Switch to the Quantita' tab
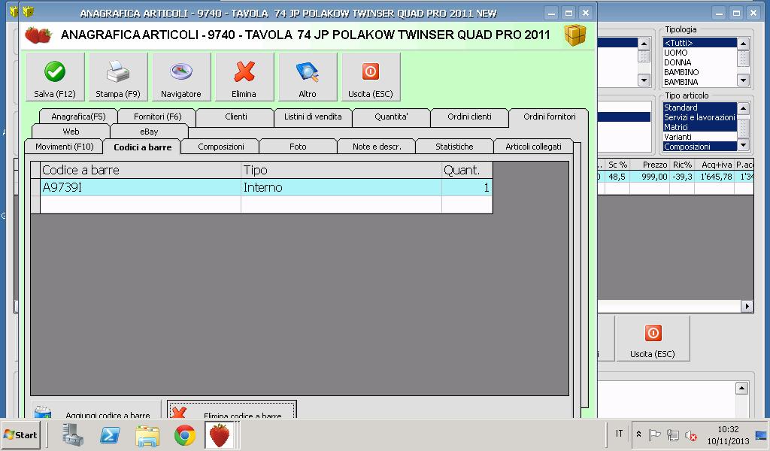Viewport: 770px width, 451px height. (391, 117)
